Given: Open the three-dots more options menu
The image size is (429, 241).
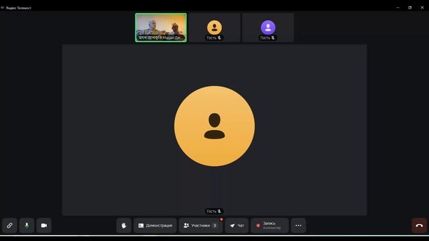Looking at the screenshot, I should click(298, 226).
